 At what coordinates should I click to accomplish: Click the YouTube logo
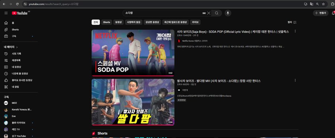tap(20, 13)
